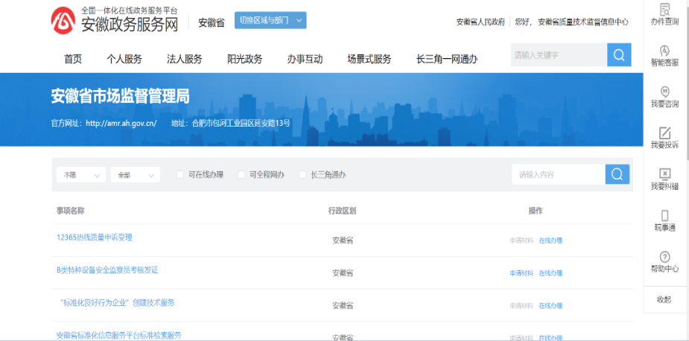Open 皖事通 in the right sidebar
This screenshot has height=341, width=689.
tap(665, 220)
